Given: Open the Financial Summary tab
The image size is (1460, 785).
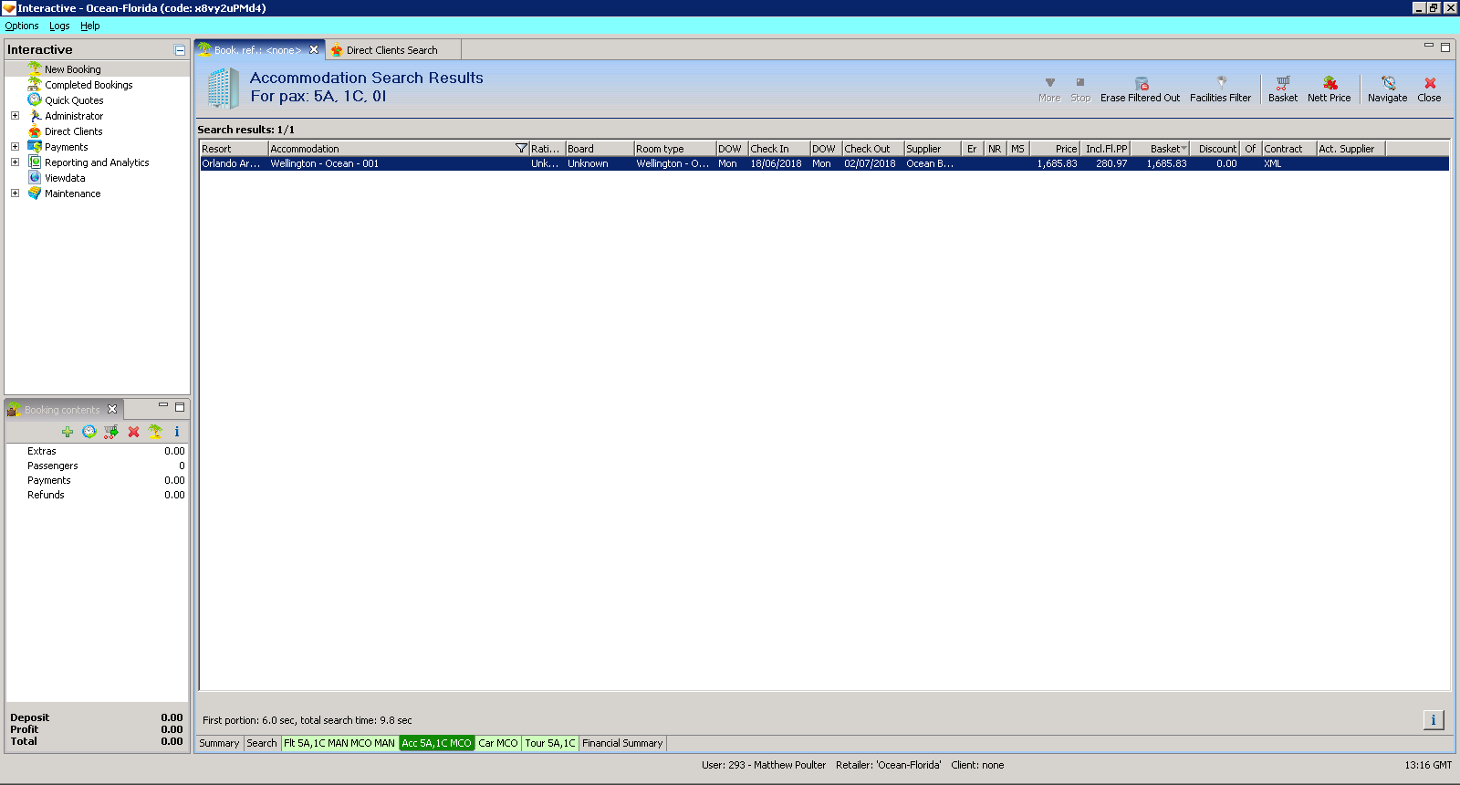Looking at the screenshot, I should point(622,743).
